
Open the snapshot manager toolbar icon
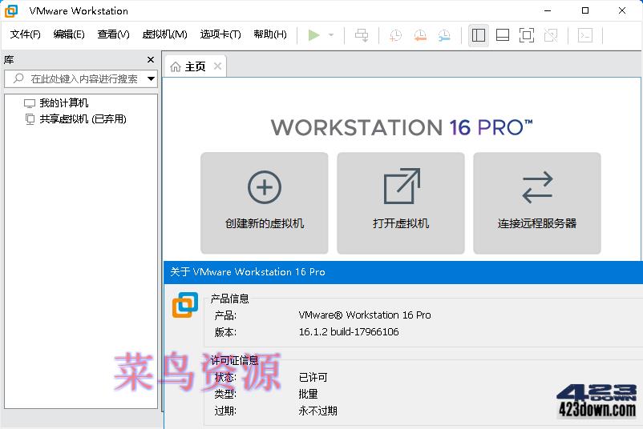coord(444,35)
